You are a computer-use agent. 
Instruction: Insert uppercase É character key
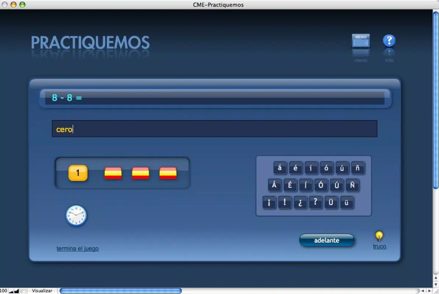click(x=290, y=185)
